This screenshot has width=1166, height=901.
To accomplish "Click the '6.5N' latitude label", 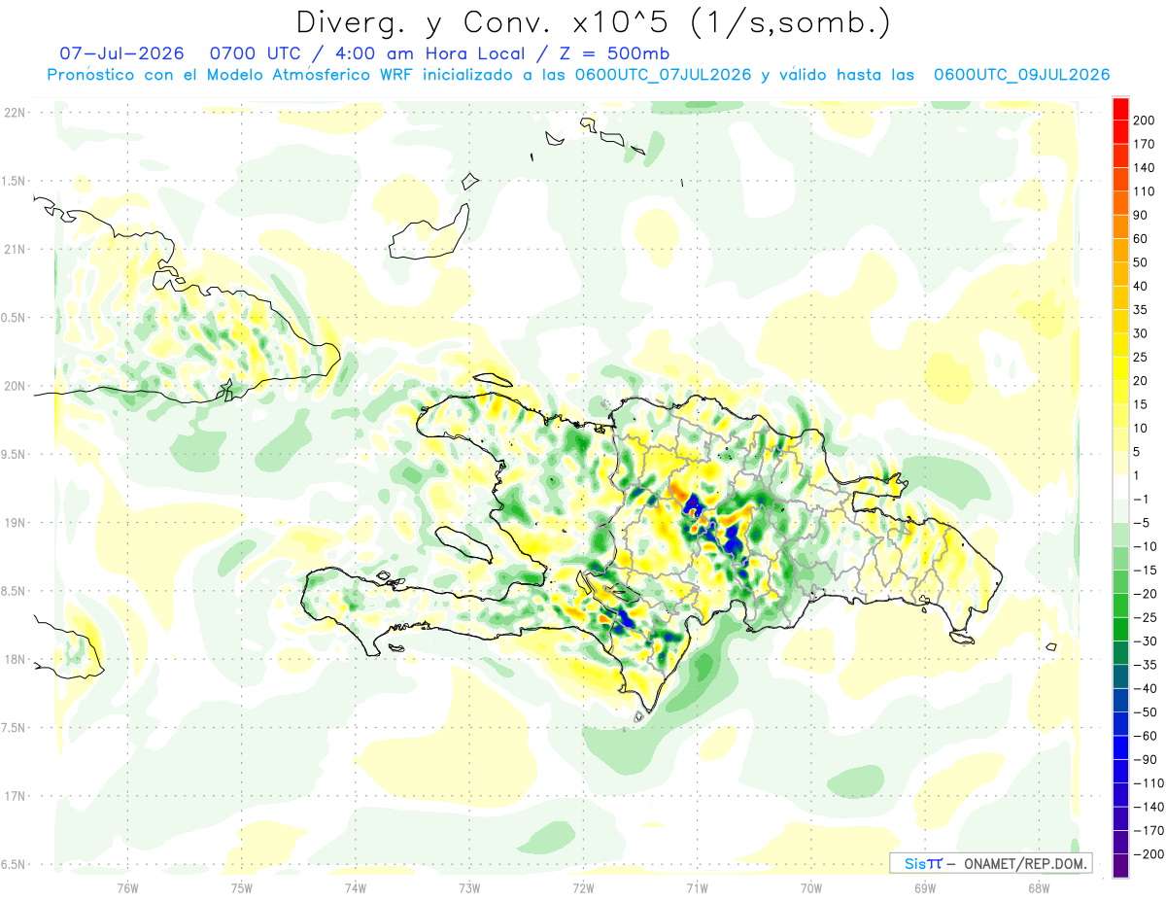I will pyautogui.click(x=14, y=864).
